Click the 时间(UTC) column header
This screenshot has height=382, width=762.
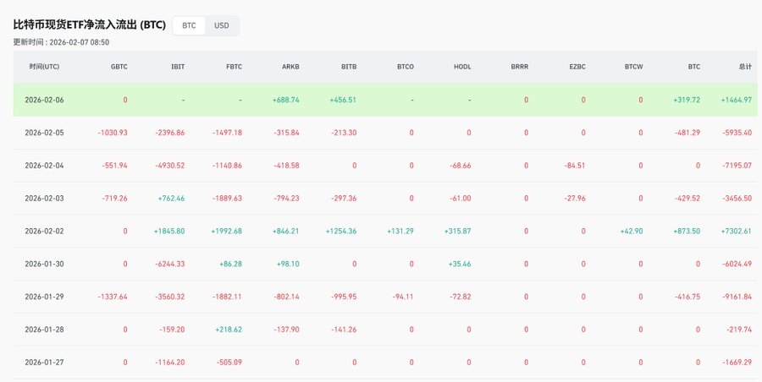pos(44,66)
